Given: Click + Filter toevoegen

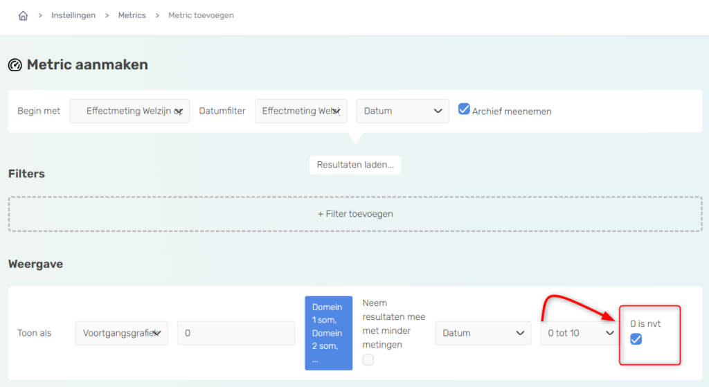Looking at the screenshot, I should tap(355, 214).
